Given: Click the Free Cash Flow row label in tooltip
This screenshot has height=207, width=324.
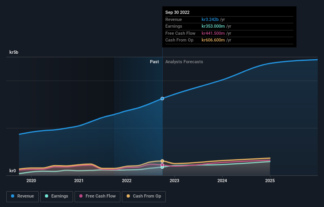Looking at the screenshot, I should [x=180, y=33].
